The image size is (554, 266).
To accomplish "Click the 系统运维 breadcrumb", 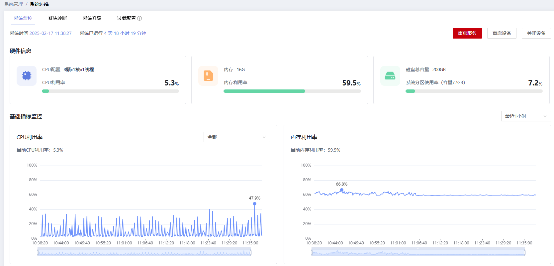I will coord(39,4).
